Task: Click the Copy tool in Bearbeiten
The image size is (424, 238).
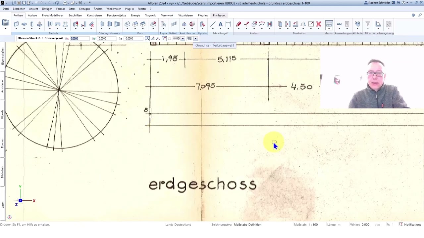Action: (280, 24)
